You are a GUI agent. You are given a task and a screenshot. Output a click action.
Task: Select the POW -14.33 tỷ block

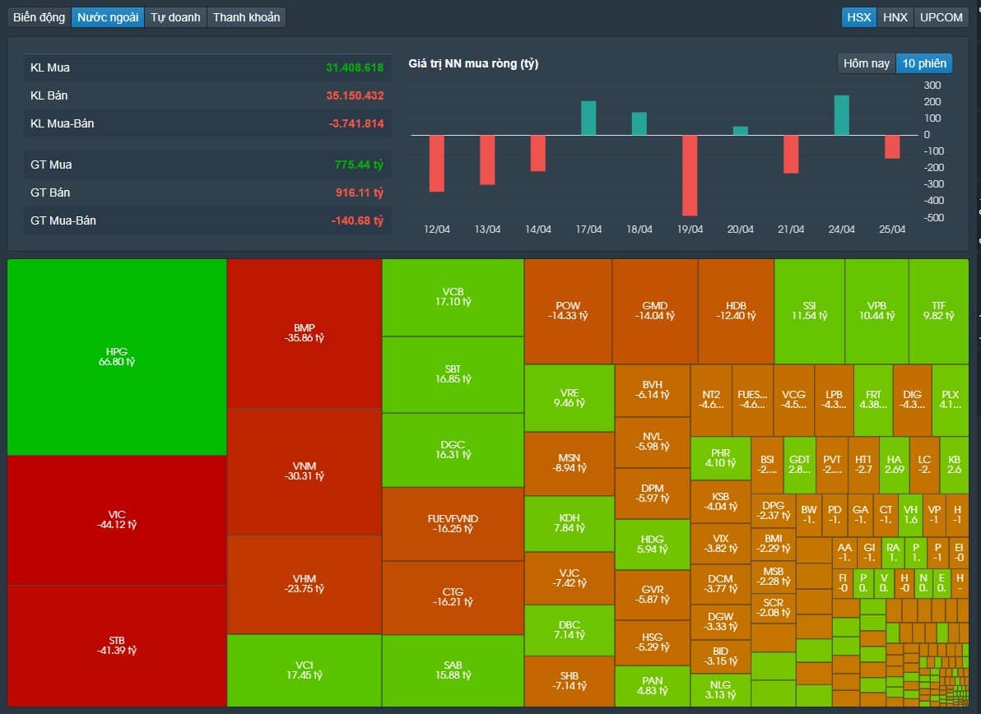point(568,312)
